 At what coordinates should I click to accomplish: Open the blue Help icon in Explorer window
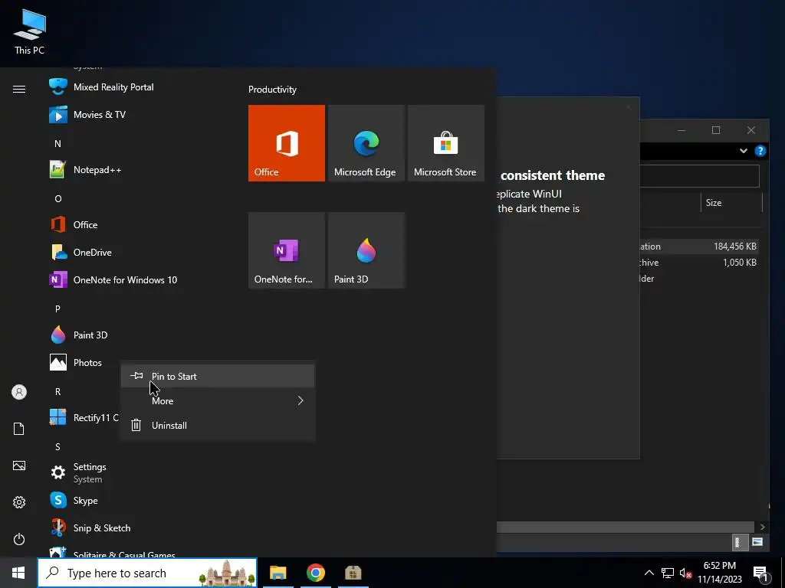coord(760,151)
